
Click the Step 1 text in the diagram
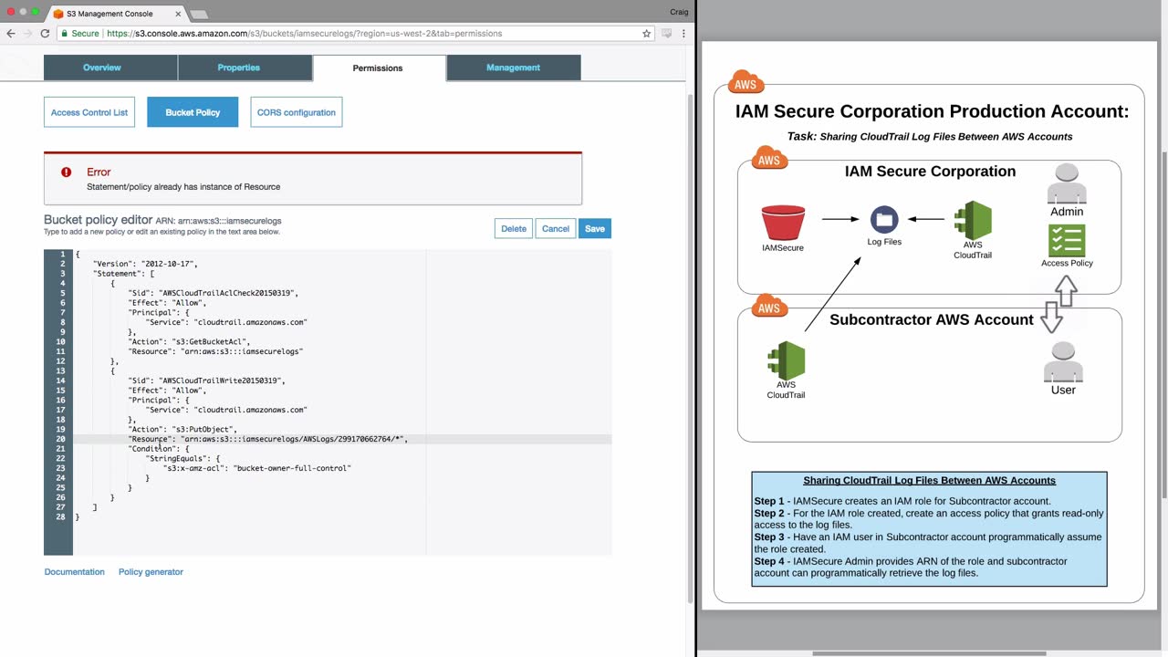click(x=902, y=501)
